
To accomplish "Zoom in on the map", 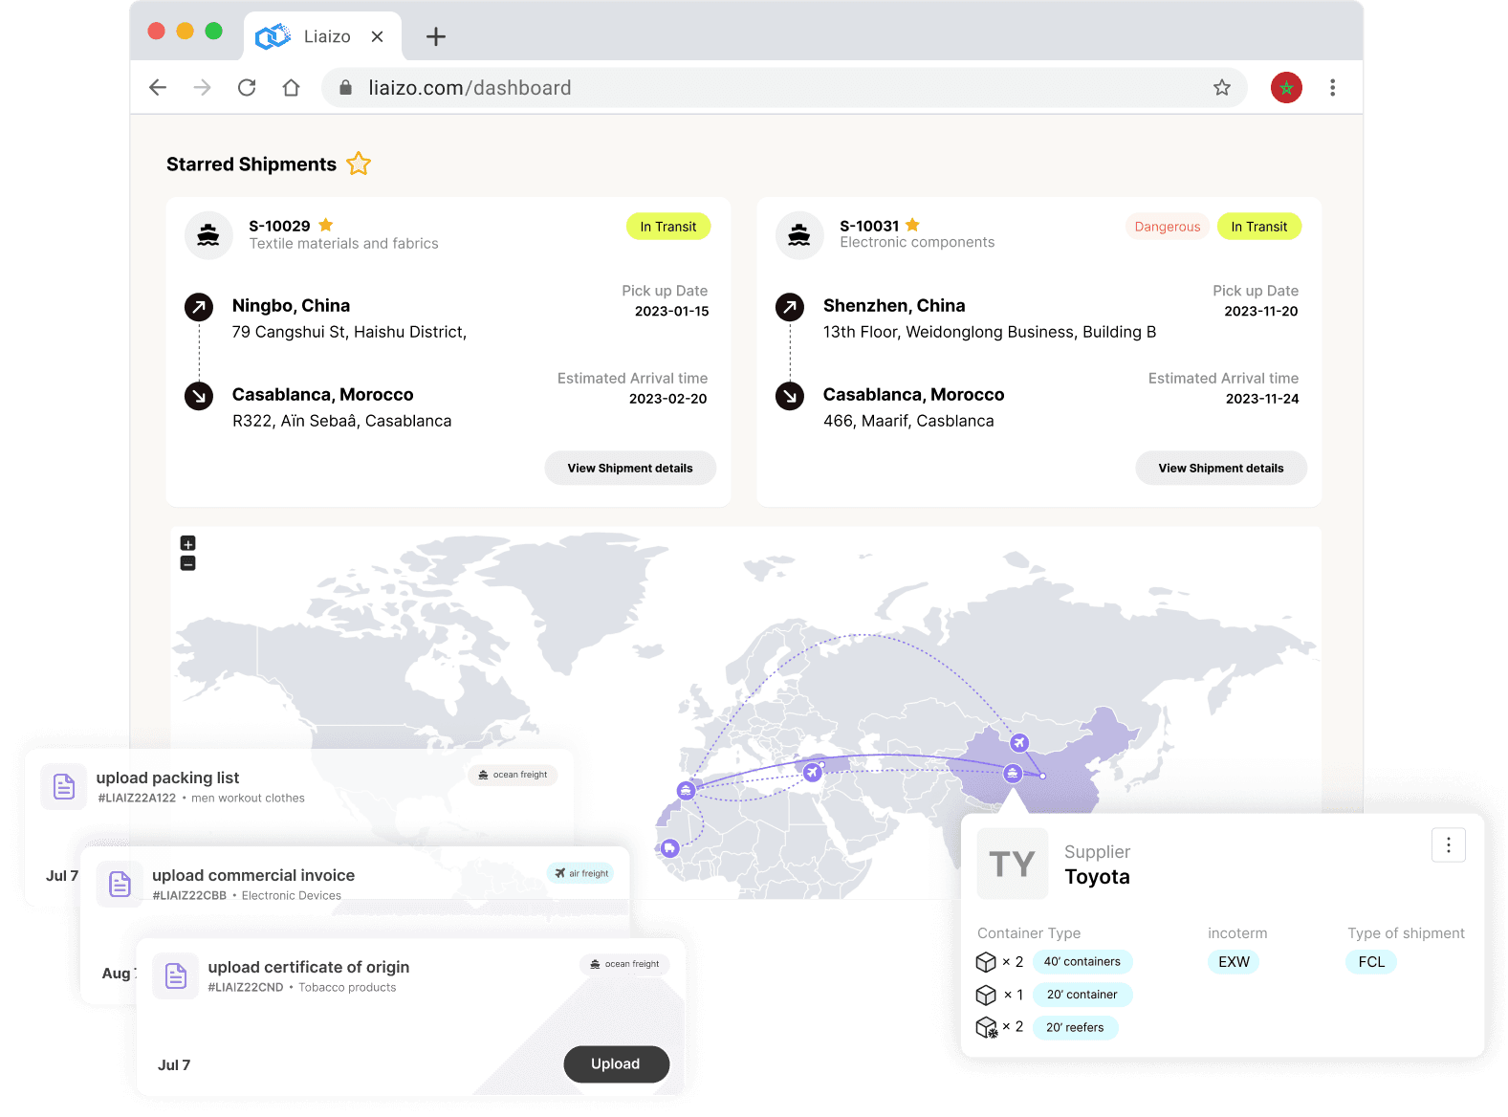I will (188, 543).
